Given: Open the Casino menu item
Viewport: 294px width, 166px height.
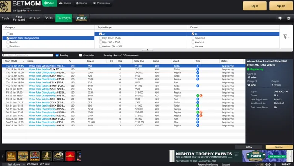Looking at the screenshot, I should pos(65,3).
